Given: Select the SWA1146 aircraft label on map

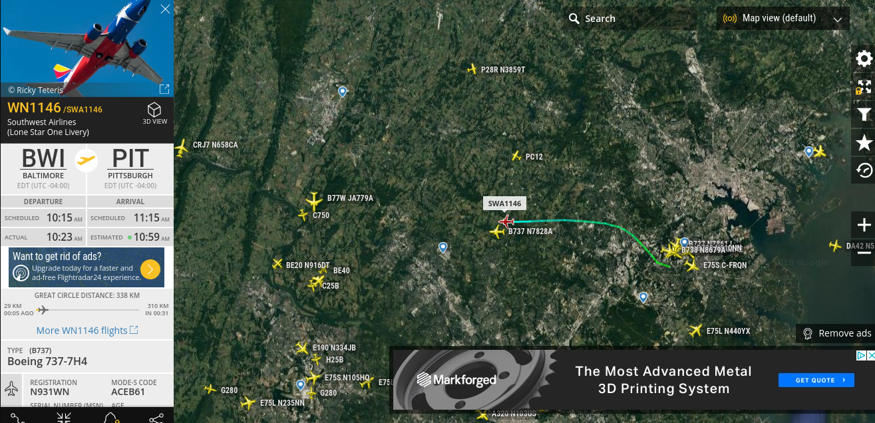Looking at the screenshot, I should (505, 204).
